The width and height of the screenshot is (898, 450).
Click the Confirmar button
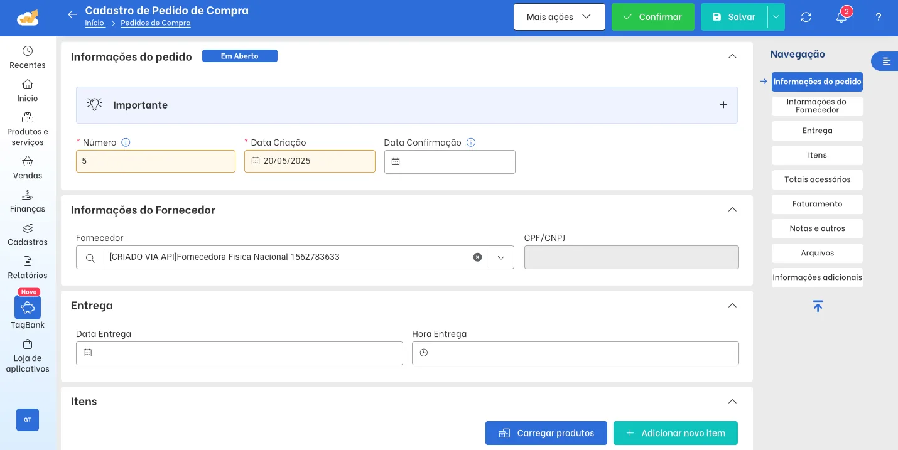pos(653,17)
